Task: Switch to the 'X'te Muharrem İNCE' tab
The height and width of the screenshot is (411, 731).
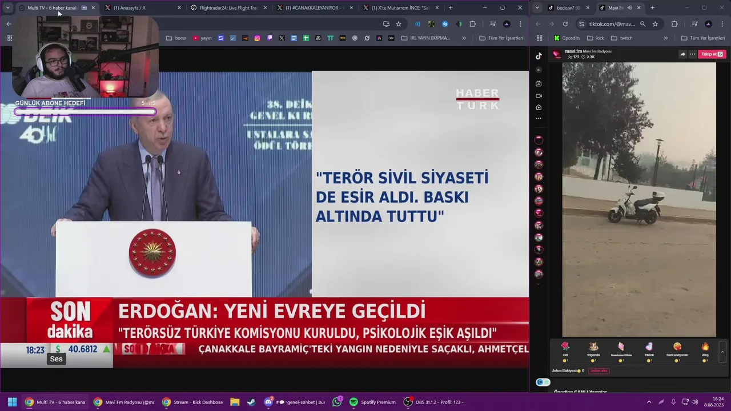Action: tap(400, 8)
